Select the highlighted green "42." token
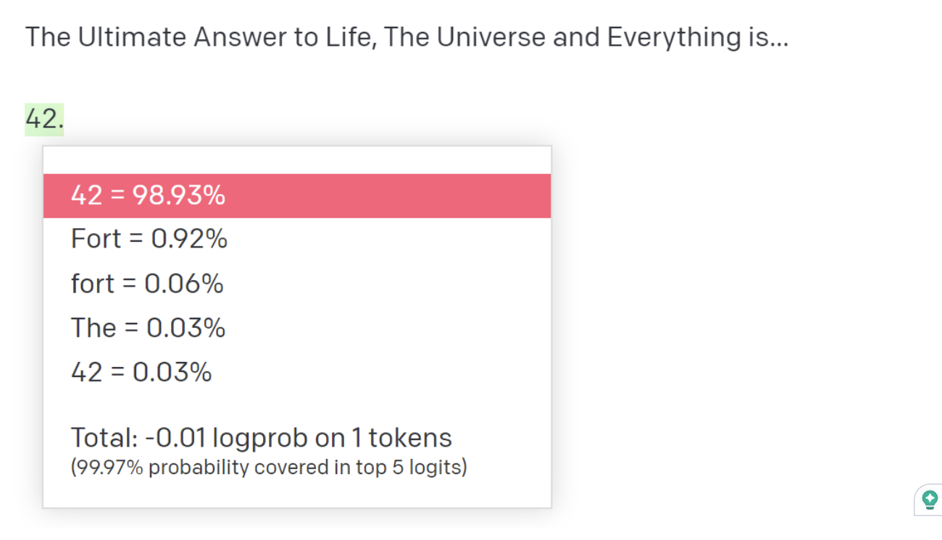 point(44,119)
